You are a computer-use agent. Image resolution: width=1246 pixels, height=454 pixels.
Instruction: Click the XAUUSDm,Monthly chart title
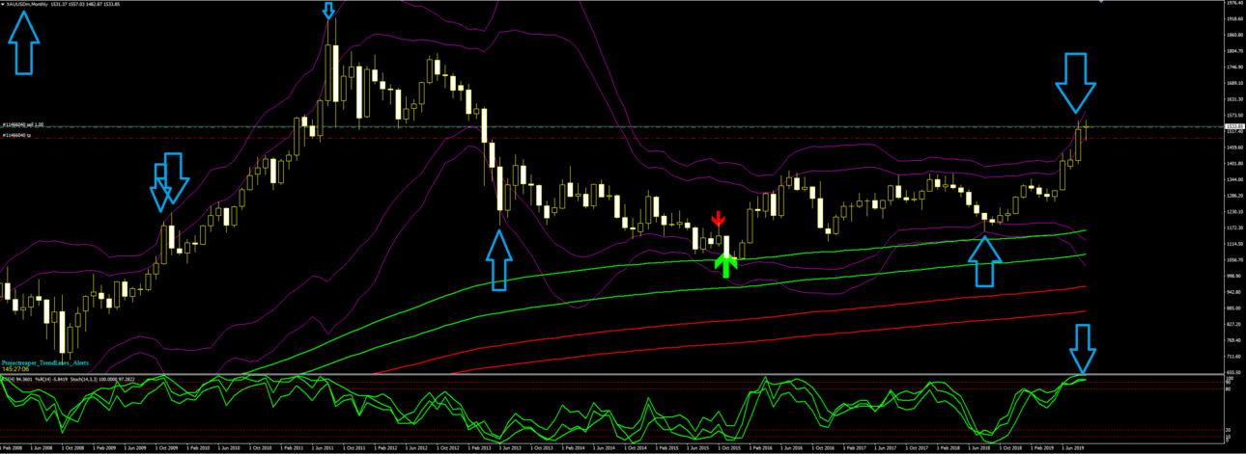pos(27,5)
